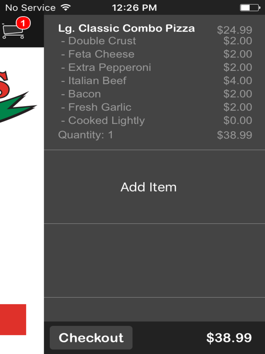The height and width of the screenshot is (354, 265).
Task: Tap the Wi-Fi status icon
Action: coord(66,7)
